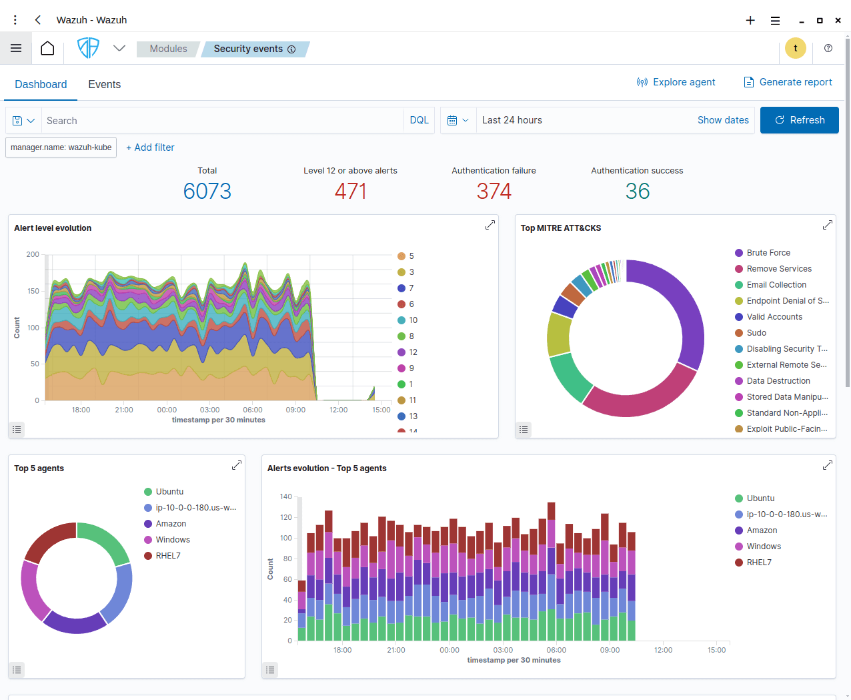
Task: Open the hamburger navigation menu
Action: point(16,48)
